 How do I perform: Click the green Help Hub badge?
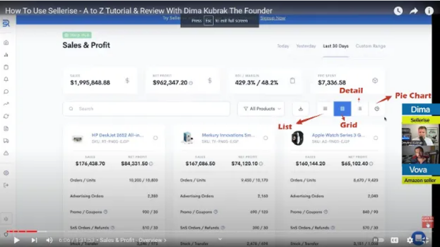[x=77, y=35]
